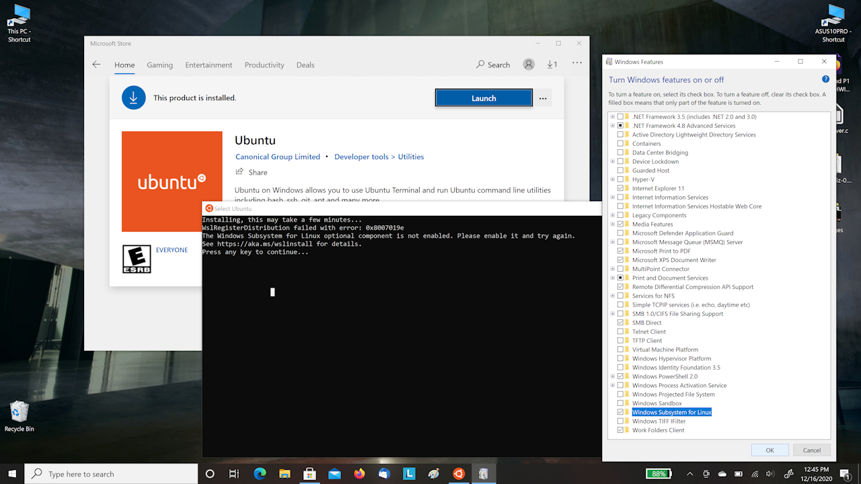
Task: Open Windows Features help icon
Action: tap(825, 79)
